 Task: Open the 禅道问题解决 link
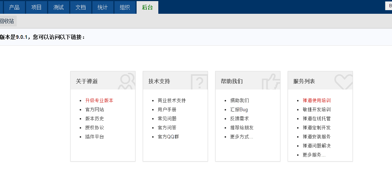(x=317, y=146)
